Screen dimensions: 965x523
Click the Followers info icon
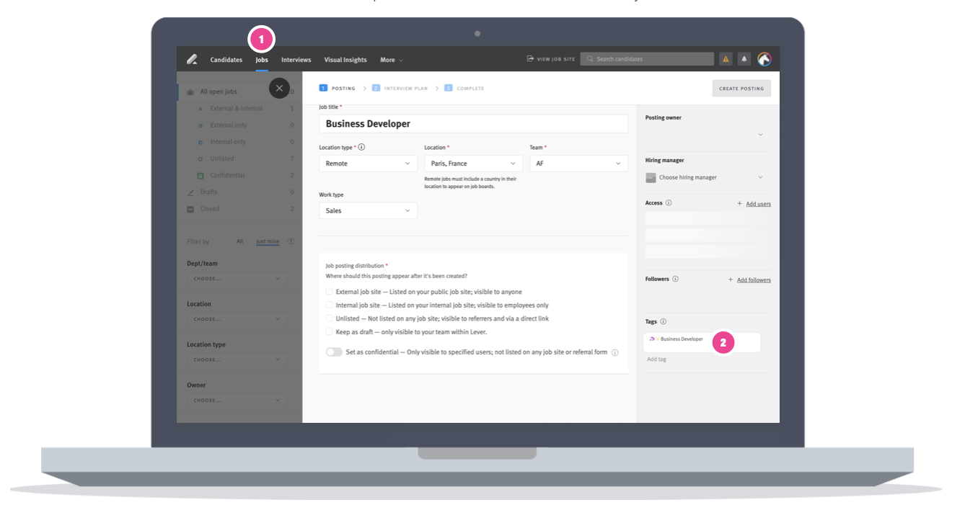tap(675, 280)
